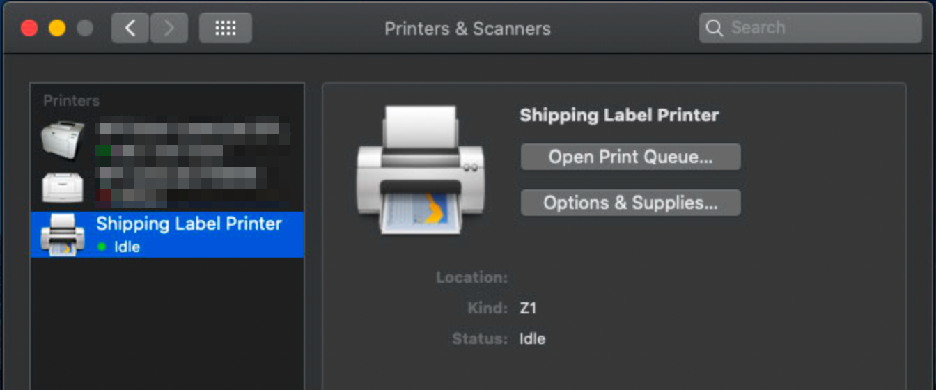Click the Shipping Label Printer sidebar icon
This screenshot has width=936, height=390.
pos(63,235)
